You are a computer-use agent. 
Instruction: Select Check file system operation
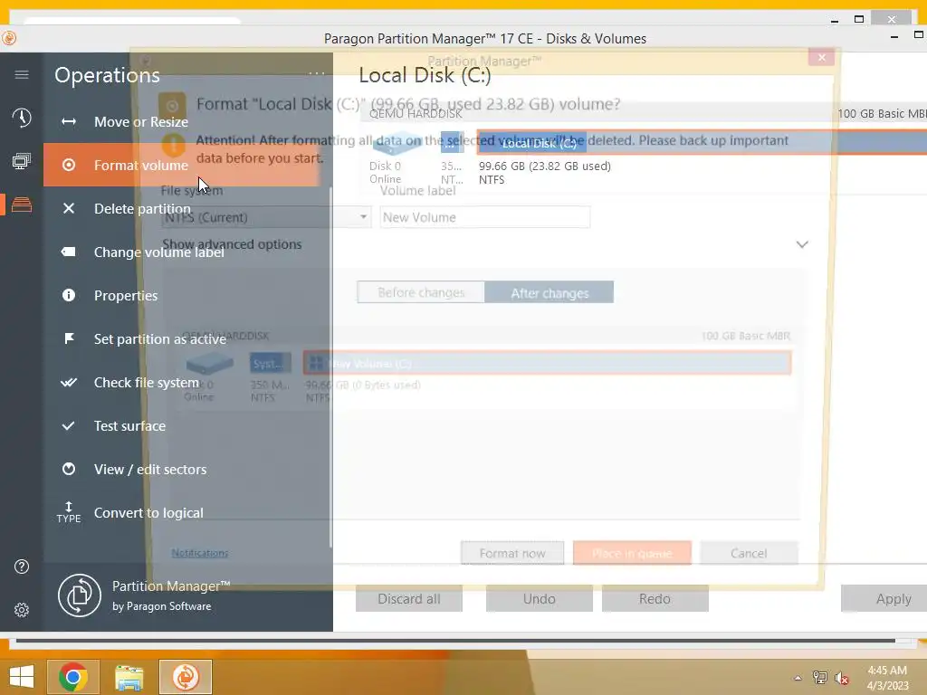[181, 383]
